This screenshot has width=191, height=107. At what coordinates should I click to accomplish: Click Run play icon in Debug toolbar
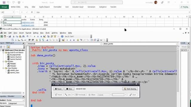pyautogui.click(x=67, y=40)
